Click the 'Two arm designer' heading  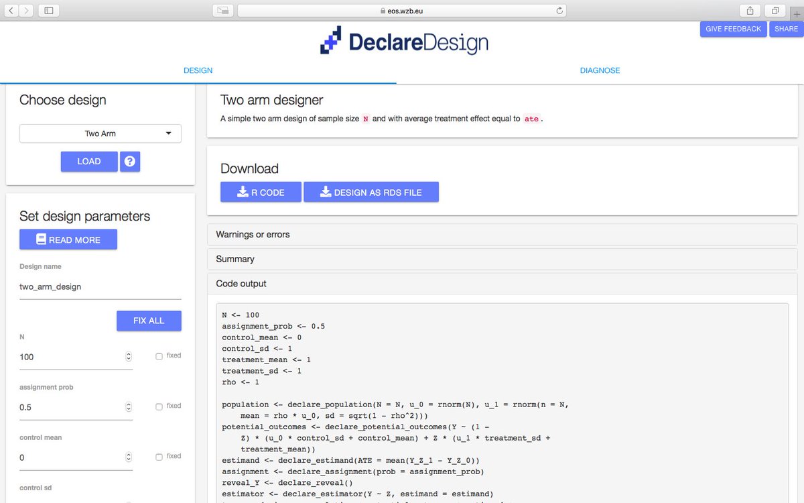tap(272, 100)
